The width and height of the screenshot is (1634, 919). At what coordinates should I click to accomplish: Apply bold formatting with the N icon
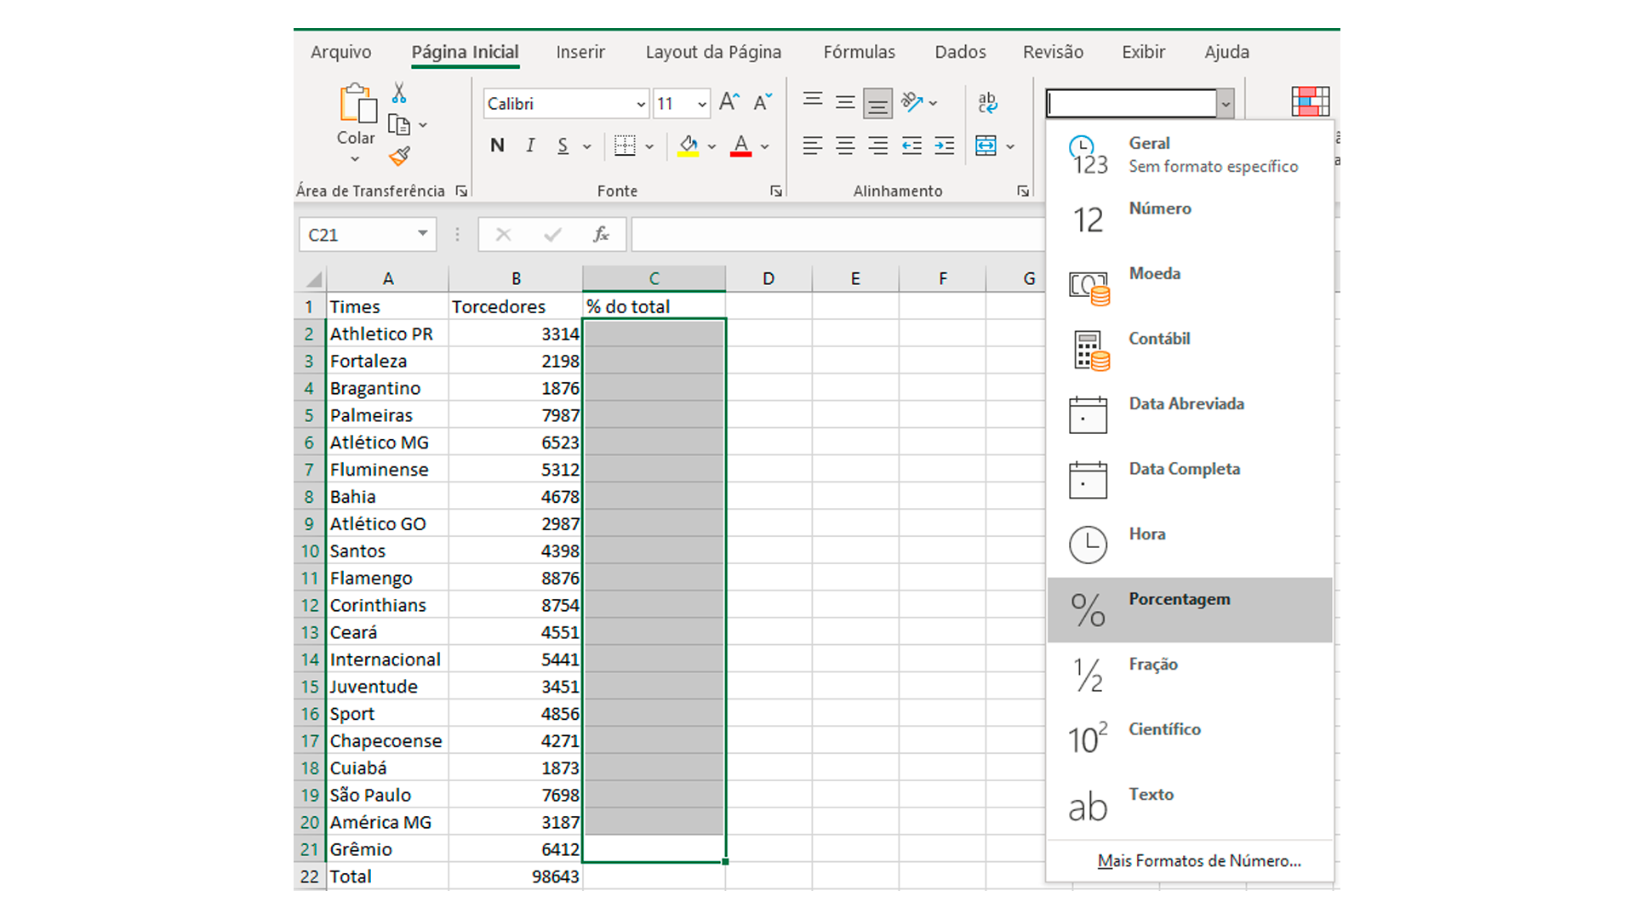[496, 146]
